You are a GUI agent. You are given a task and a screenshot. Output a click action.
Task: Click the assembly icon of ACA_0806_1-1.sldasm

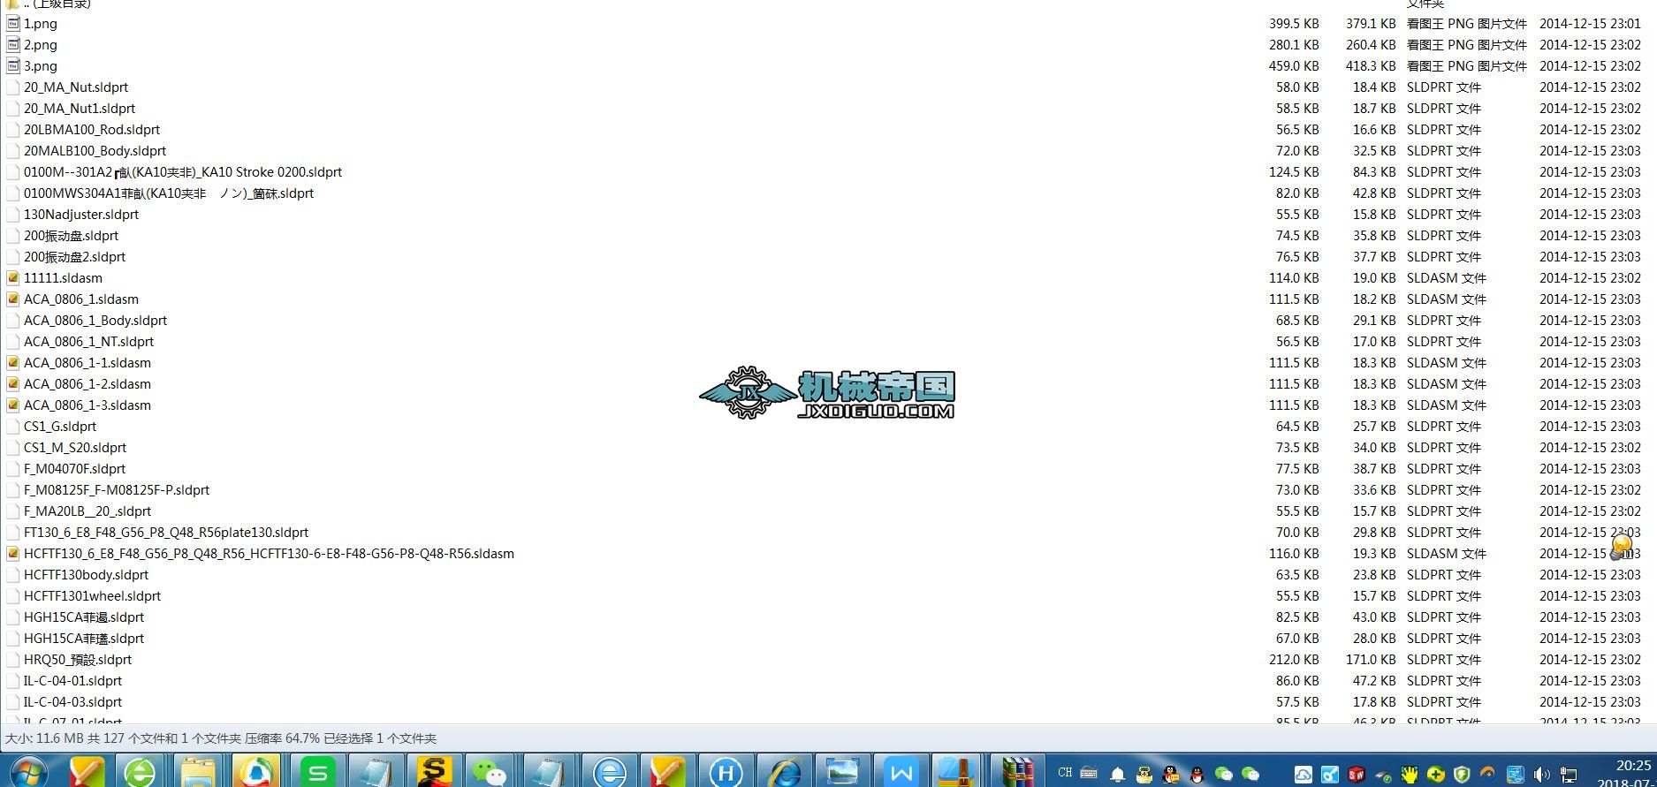[13, 363]
